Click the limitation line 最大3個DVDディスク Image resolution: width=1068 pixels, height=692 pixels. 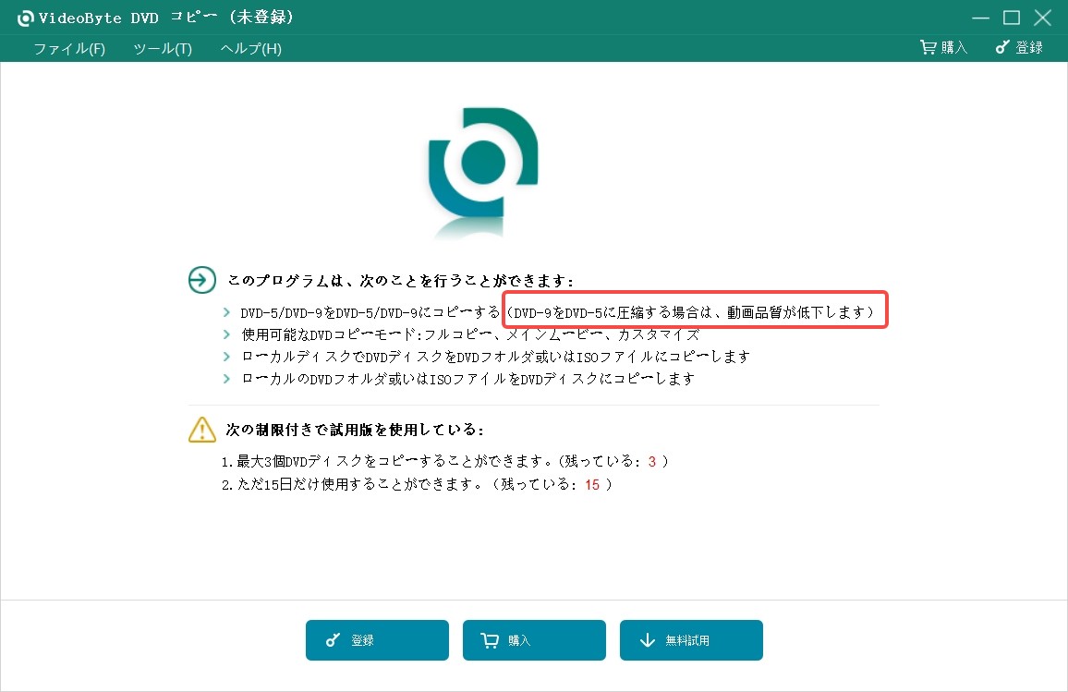point(444,462)
